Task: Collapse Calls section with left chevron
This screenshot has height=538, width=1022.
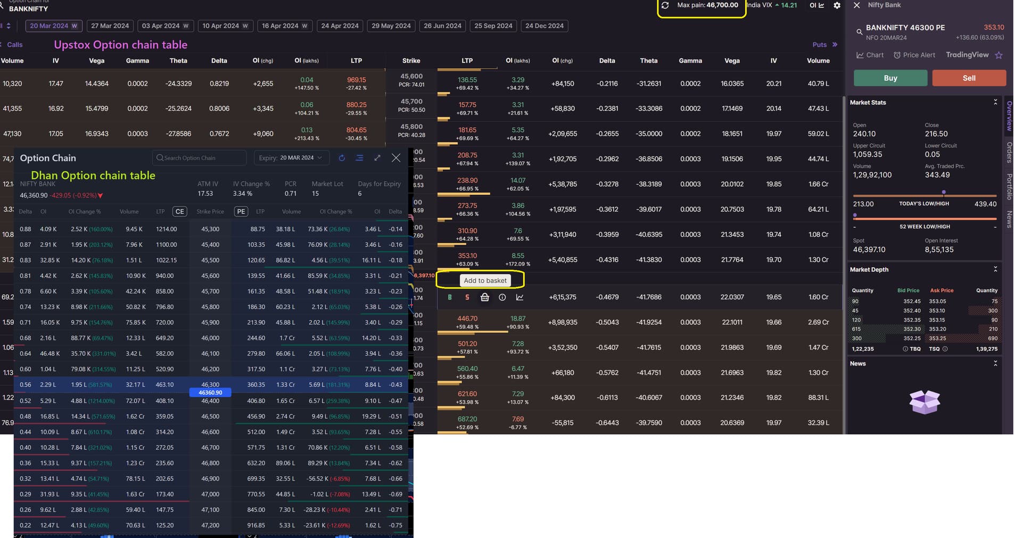Action: 2,45
